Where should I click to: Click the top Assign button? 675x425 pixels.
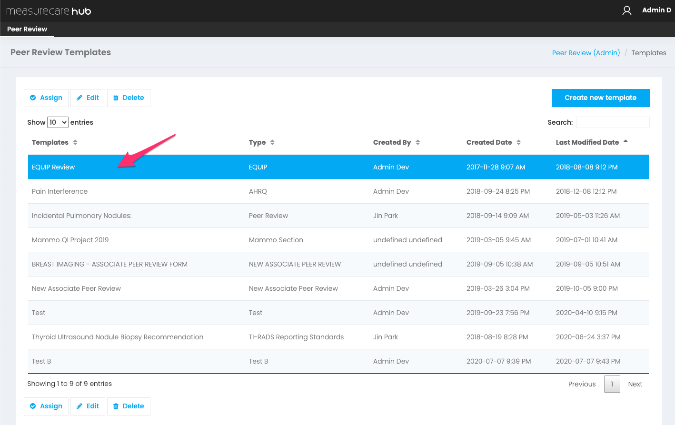[46, 98]
